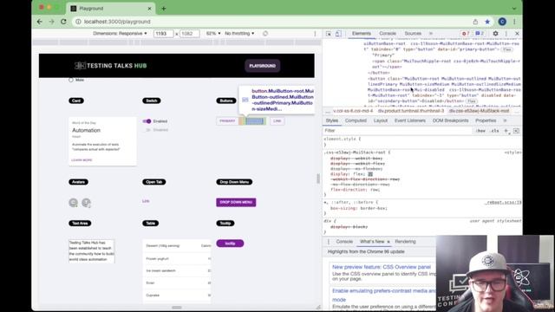Viewport: 555px width, 312px height.
Task: Click the viewport height input field
Action: click(x=190, y=34)
